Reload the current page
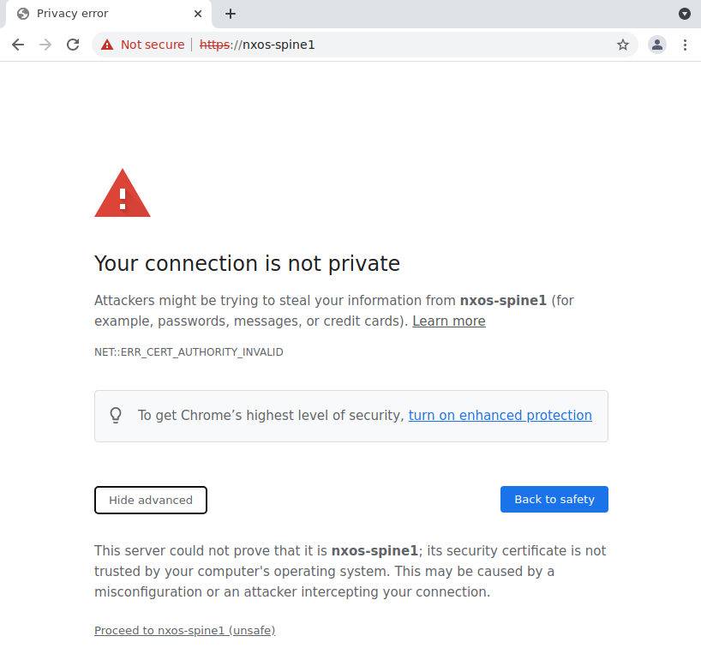Screen dimensions: 701x648 [x=73, y=45]
